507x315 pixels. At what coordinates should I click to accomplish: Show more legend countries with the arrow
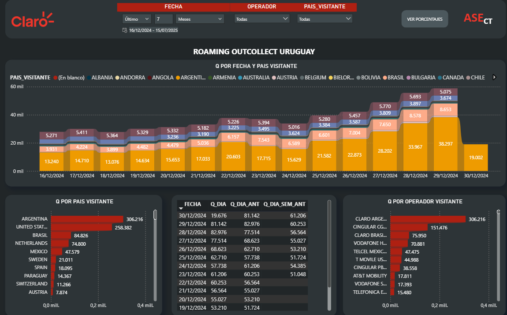494,77
